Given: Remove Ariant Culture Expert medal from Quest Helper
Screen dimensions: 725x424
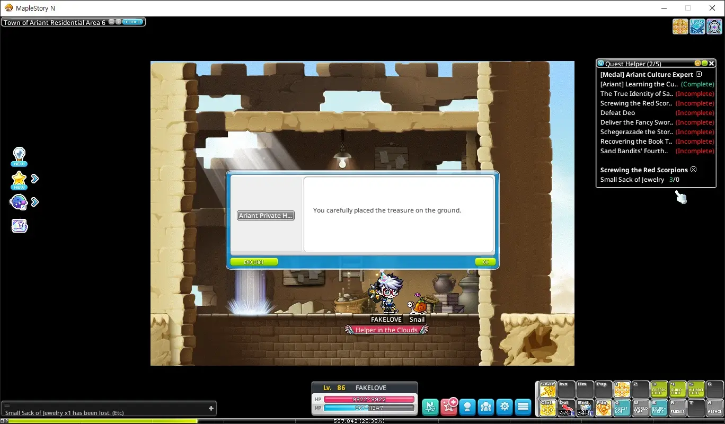Looking at the screenshot, I should [699, 74].
